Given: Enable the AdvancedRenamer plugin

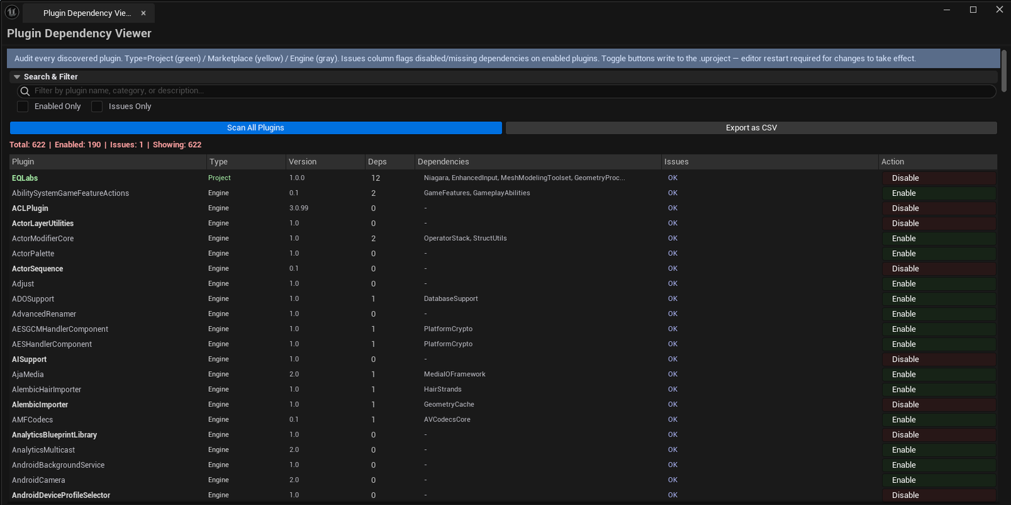Looking at the screenshot, I should click(x=939, y=314).
